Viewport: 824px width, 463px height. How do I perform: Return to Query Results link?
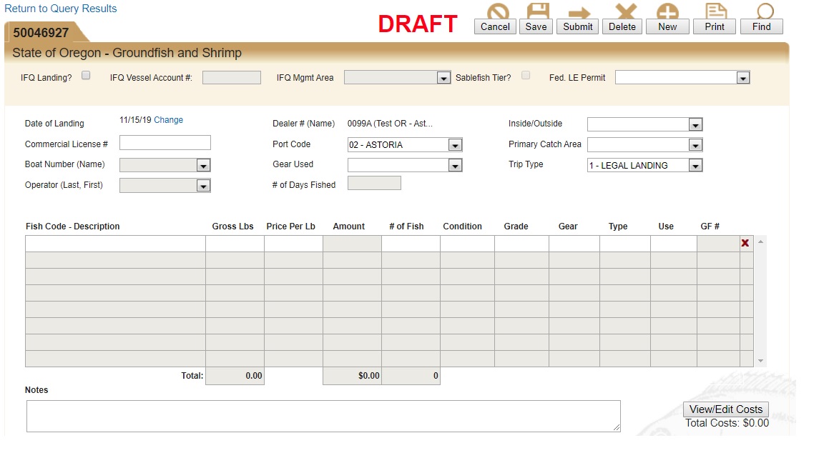pyautogui.click(x=61, y=9)
